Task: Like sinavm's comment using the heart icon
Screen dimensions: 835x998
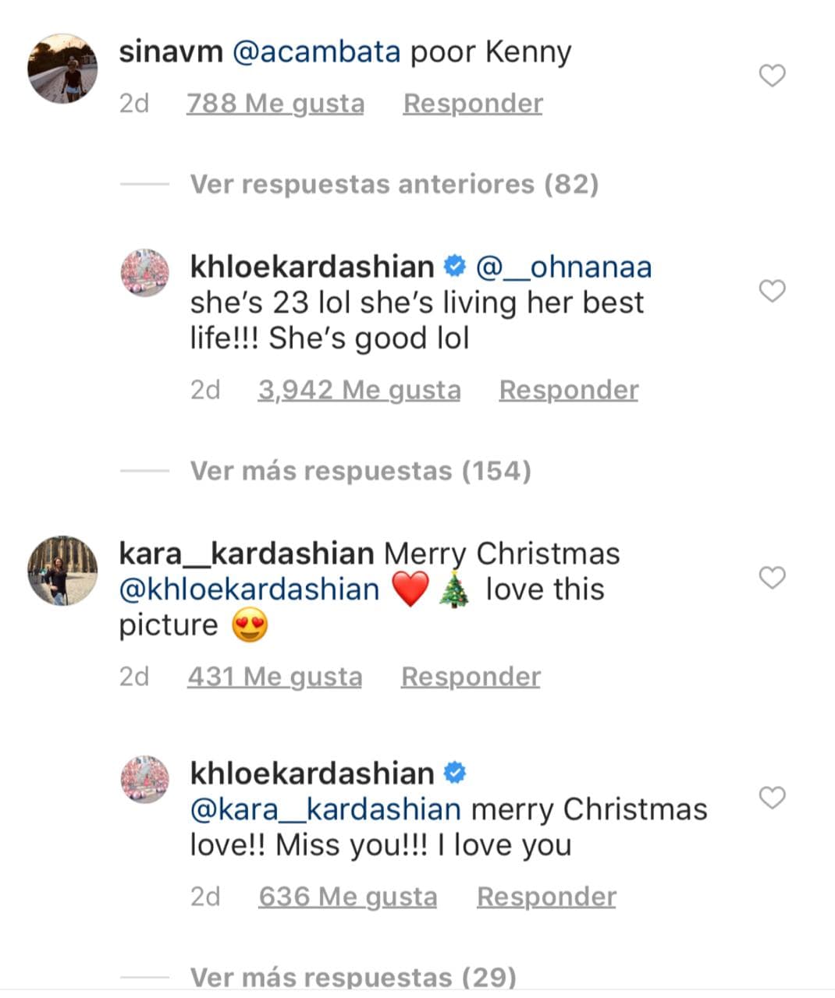Action: tap(772, 75)
